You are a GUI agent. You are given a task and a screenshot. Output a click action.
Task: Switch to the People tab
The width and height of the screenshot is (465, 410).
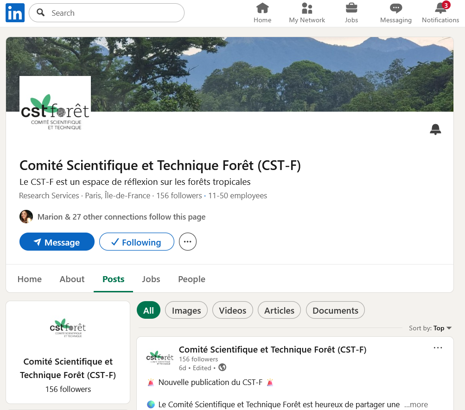[191, 279]
